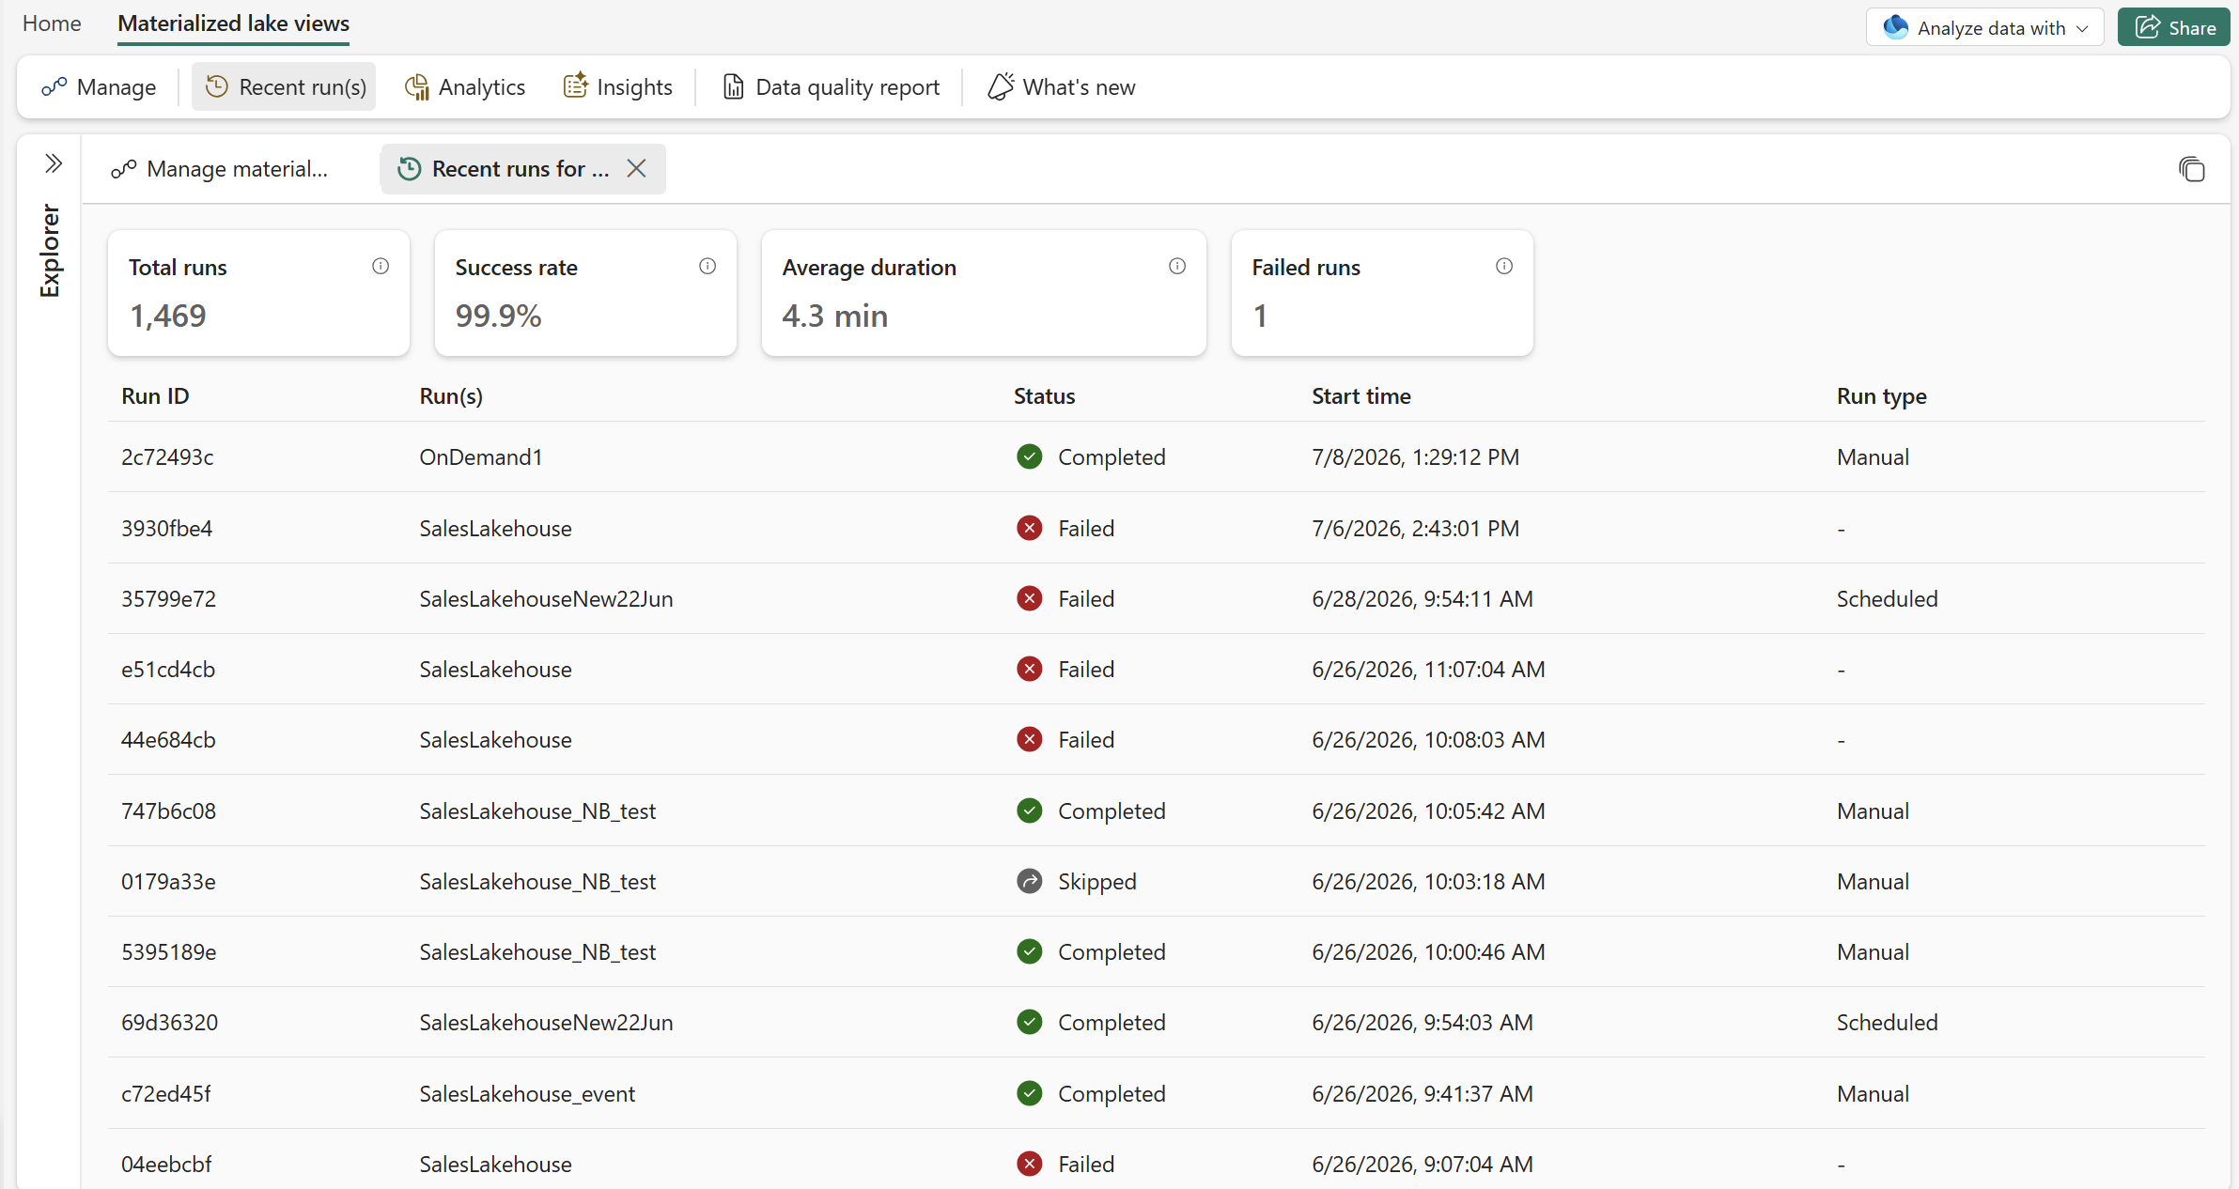Click the Failed status icon for 04eebcbf
This screenshot has height=1189, width=2239.
pyautogui.click(x=1030, y=1165)
